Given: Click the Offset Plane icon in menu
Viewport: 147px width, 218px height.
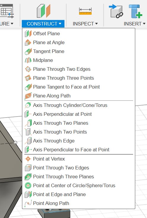Looking at the screenshot, I should 28,34.
